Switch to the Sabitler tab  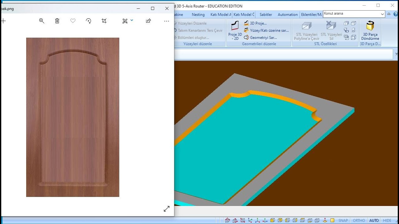[266, 14]
